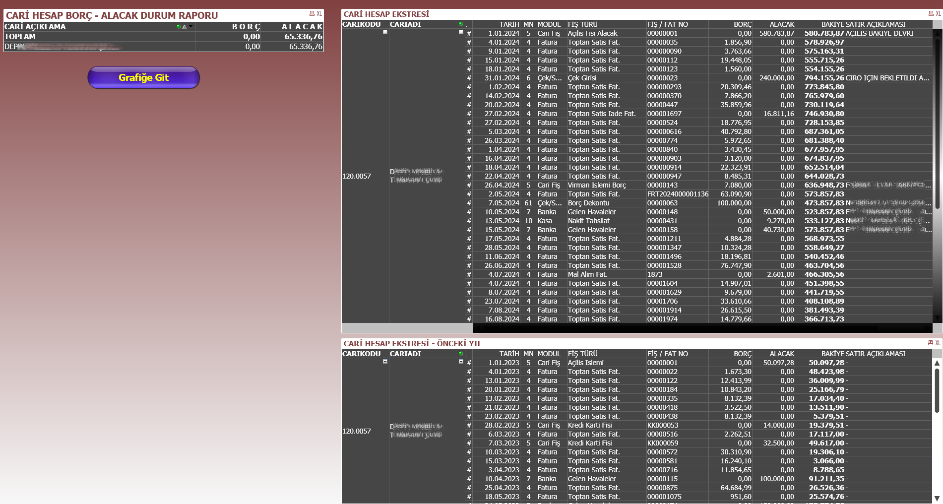
Task: Click BAKİYE column header in Cari Hesap Ekstresi
Action: pos(832,24)
